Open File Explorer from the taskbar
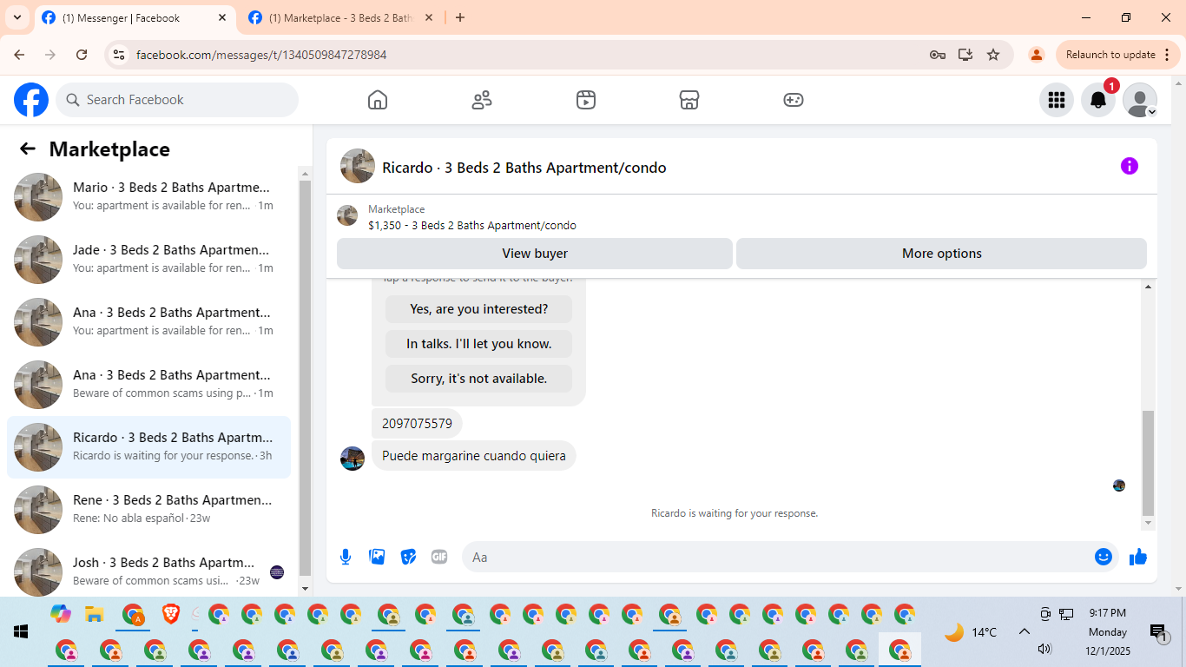1186x667 pixels. pyautogui.click(x=95, y=615)
